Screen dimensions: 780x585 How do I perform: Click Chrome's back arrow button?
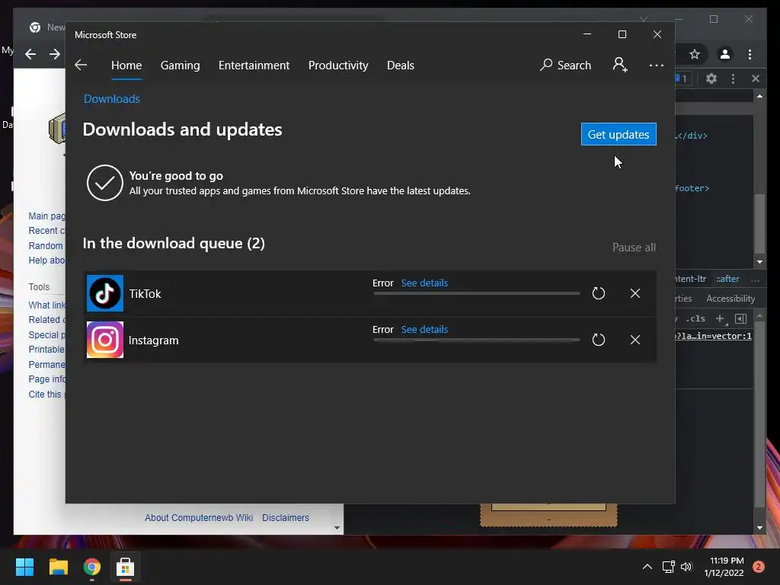[30, 54]
